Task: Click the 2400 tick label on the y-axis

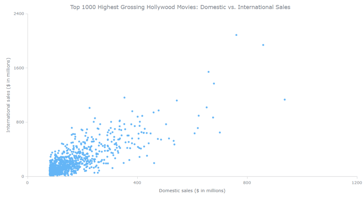Action: pyautogui.click(x=19, y=14)
